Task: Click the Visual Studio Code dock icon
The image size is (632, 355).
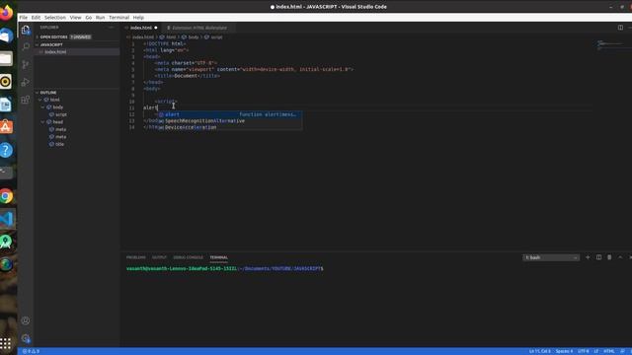Action: (x=6, y=219)
